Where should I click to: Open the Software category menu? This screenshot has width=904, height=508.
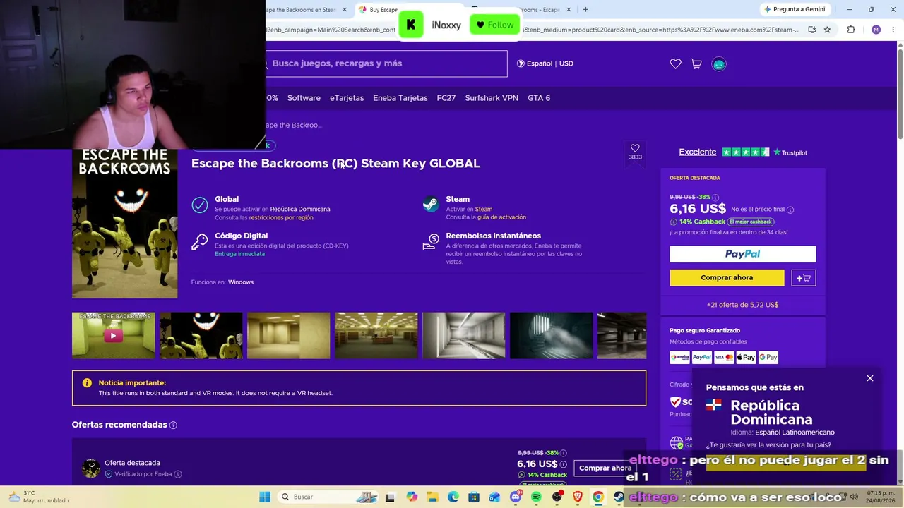click(304, 98)
